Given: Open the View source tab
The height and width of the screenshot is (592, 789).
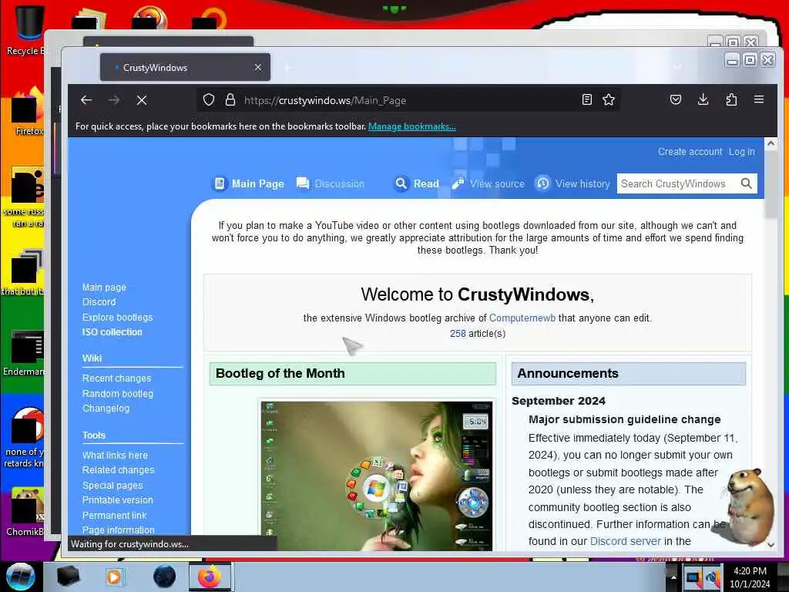Looking at the screenshot, I should pyautogui.click(x=488, y=183).
